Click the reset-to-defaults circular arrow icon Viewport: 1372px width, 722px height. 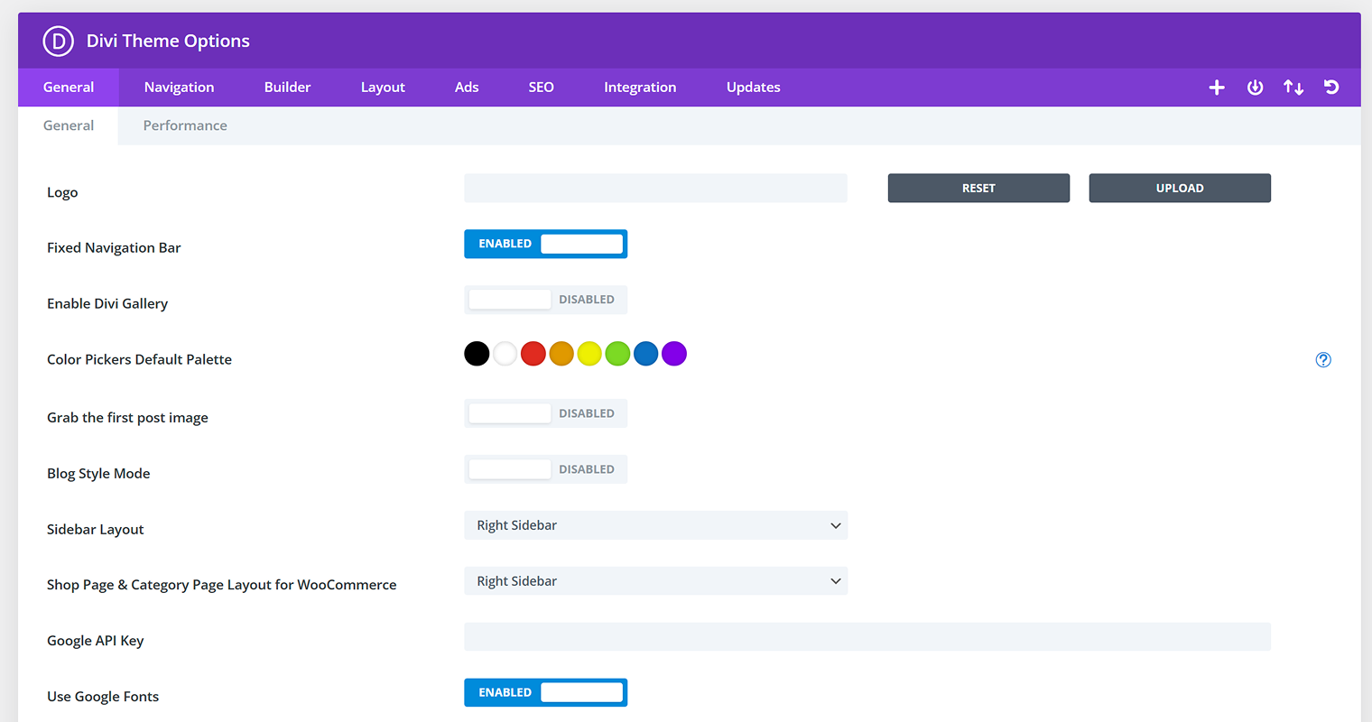[x=1331, y=88]
